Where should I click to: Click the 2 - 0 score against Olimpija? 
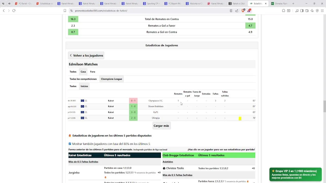point(133,118)
